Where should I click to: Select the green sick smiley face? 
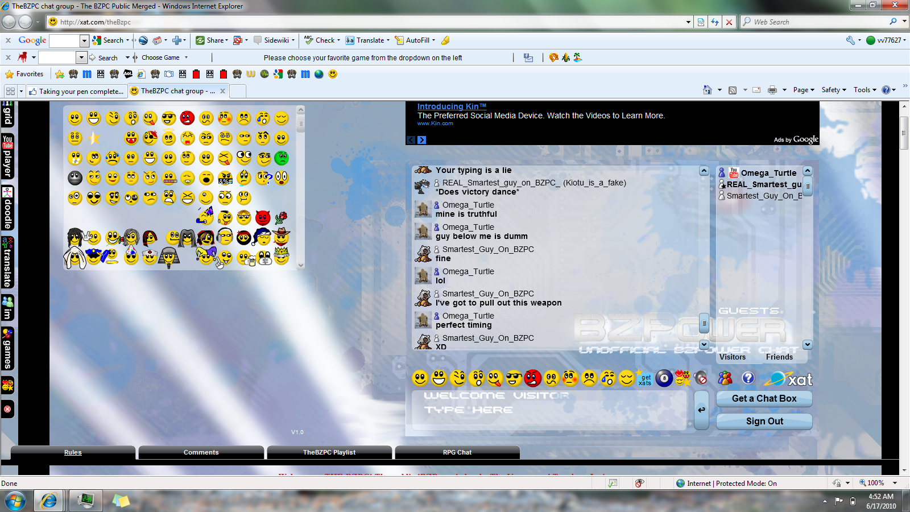pos(281,158)
